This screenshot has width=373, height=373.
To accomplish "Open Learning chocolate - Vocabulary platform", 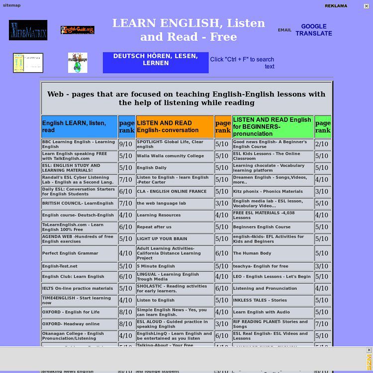I will (269, 168).
